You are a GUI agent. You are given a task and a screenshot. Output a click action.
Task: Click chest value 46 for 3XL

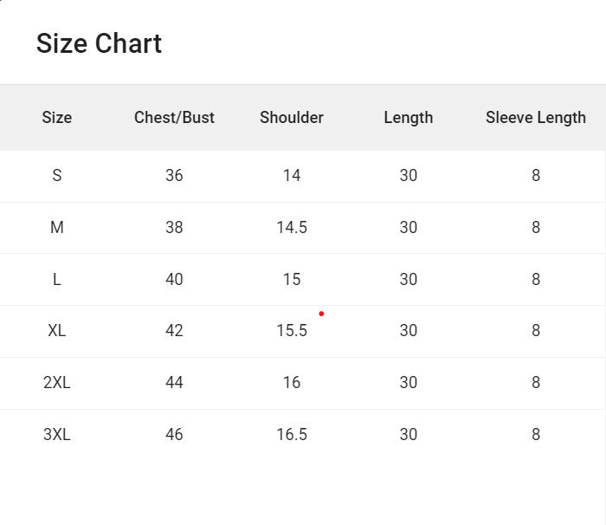click(x=174, y=435)
